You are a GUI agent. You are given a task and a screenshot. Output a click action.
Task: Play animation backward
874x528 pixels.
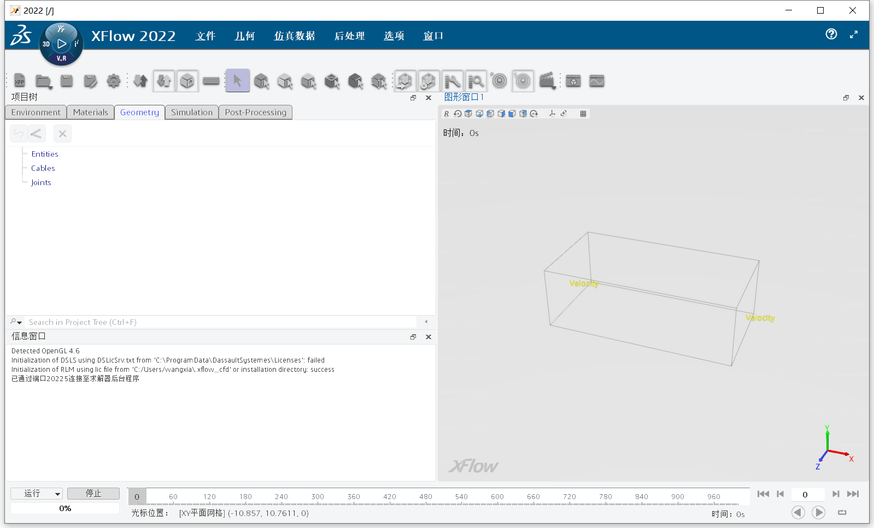click(798, 512)
